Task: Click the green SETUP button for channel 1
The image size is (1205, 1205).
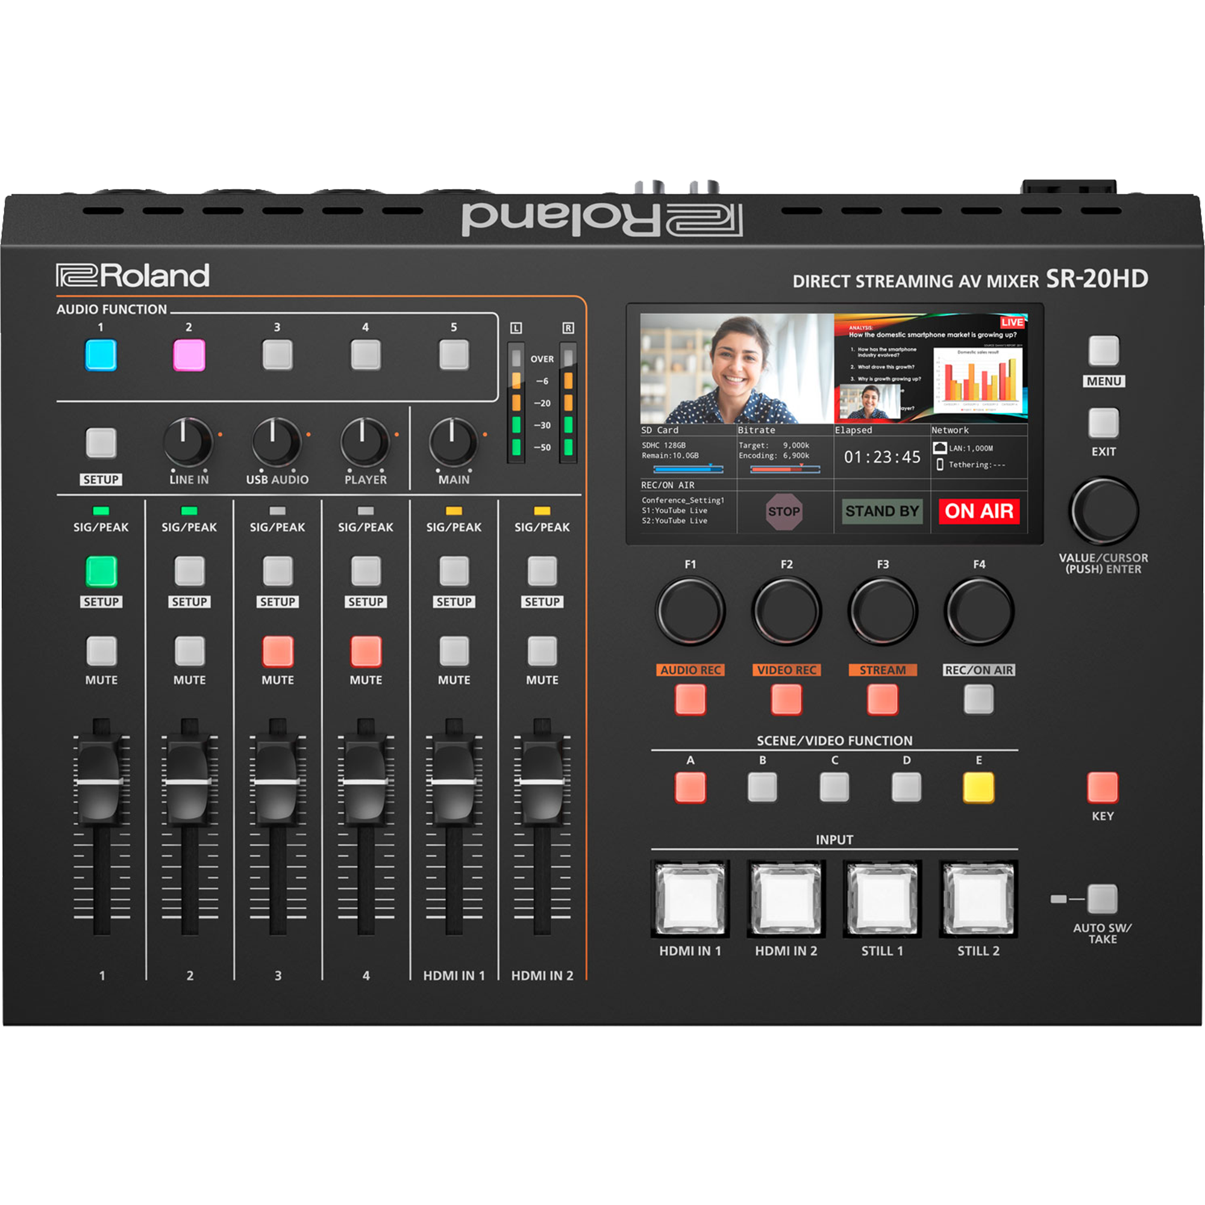Action: coord(101,571)
